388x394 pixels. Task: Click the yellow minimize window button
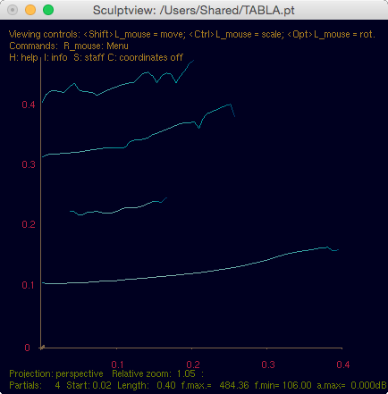(x=30, y=10)
